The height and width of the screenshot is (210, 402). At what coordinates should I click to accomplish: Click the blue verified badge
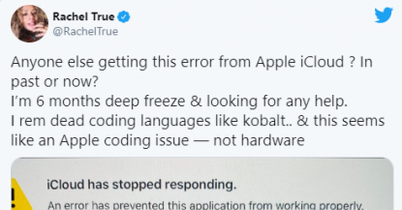(x=125, y=17)
